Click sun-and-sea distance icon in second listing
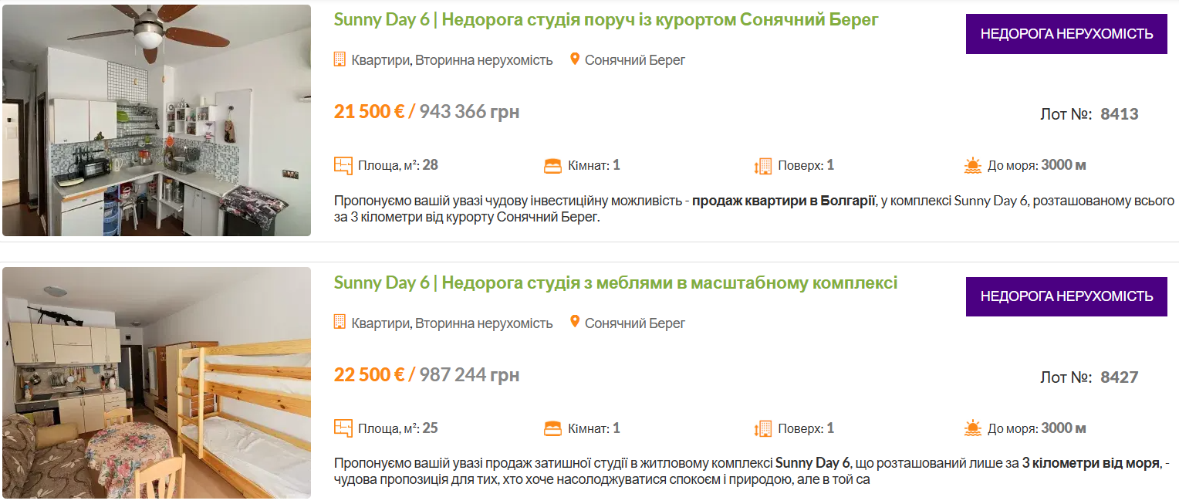The width and height of the screenshot is (1179, 504). tap(972, 428)
